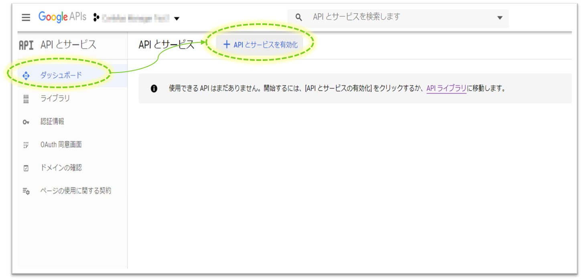The height and width of the screenshot is (280, 582).
Task: Click the project selector dots icon
Action: (96, 18)
